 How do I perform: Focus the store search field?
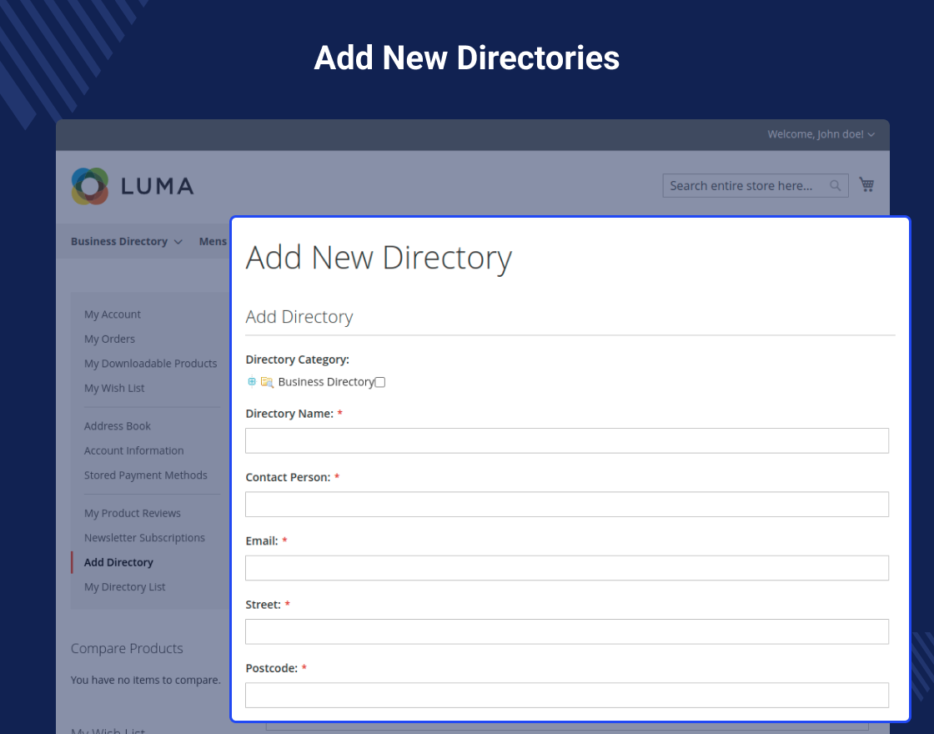point(756,186)
